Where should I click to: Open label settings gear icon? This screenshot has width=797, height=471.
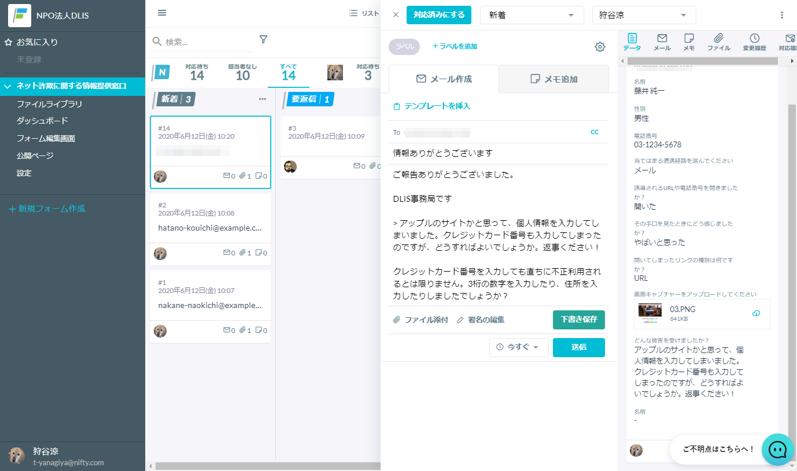(600, 47)
